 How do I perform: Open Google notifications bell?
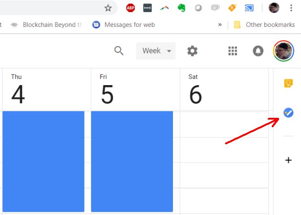pos(258,51)
